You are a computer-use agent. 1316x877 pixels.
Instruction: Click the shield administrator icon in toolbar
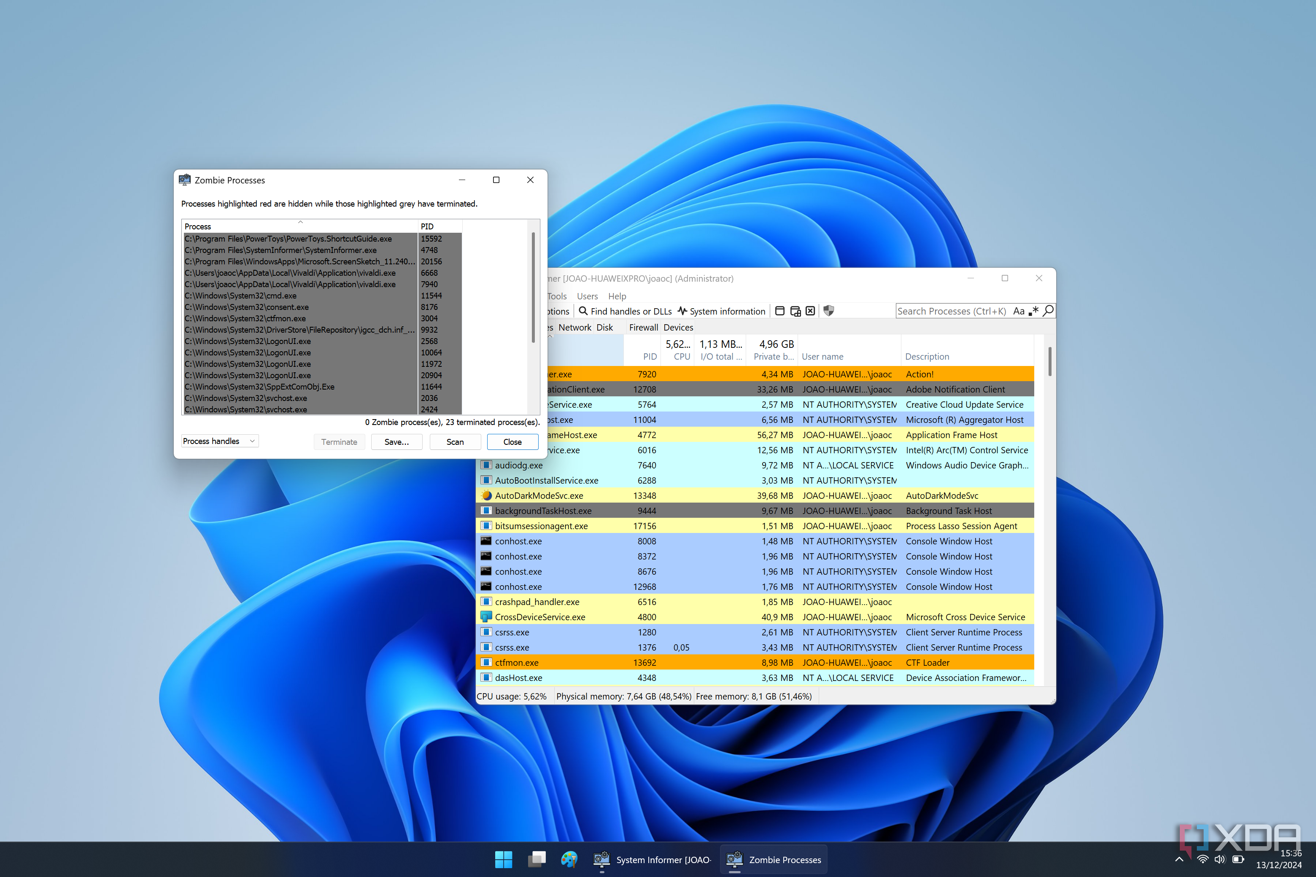point(829,311)
